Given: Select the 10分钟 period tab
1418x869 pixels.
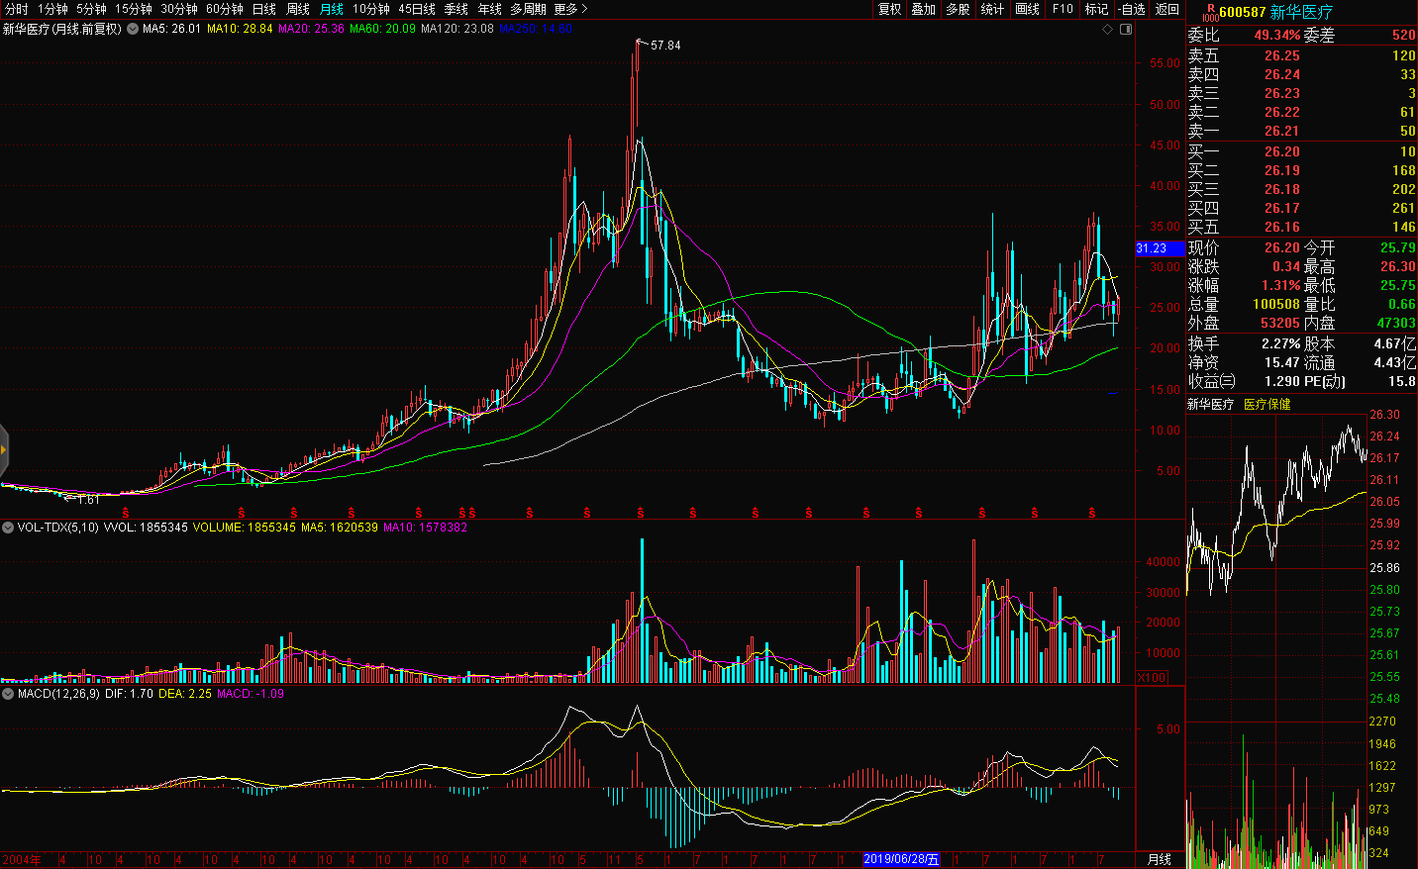Looking at the screenshot, I should coord(371,9).
